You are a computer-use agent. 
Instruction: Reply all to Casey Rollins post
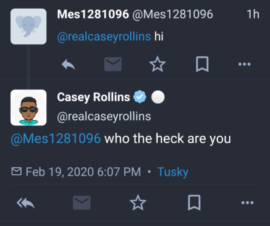25,203
